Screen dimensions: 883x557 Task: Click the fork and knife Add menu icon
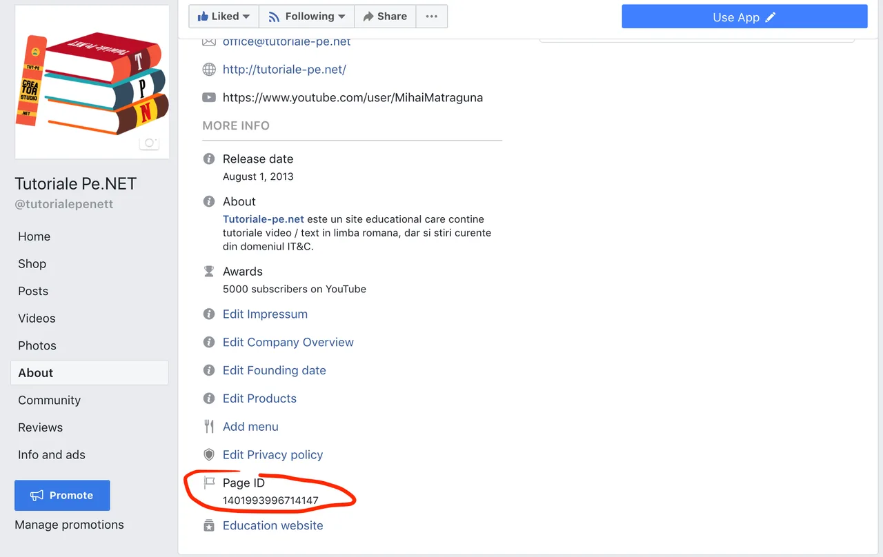click(209, 427)
